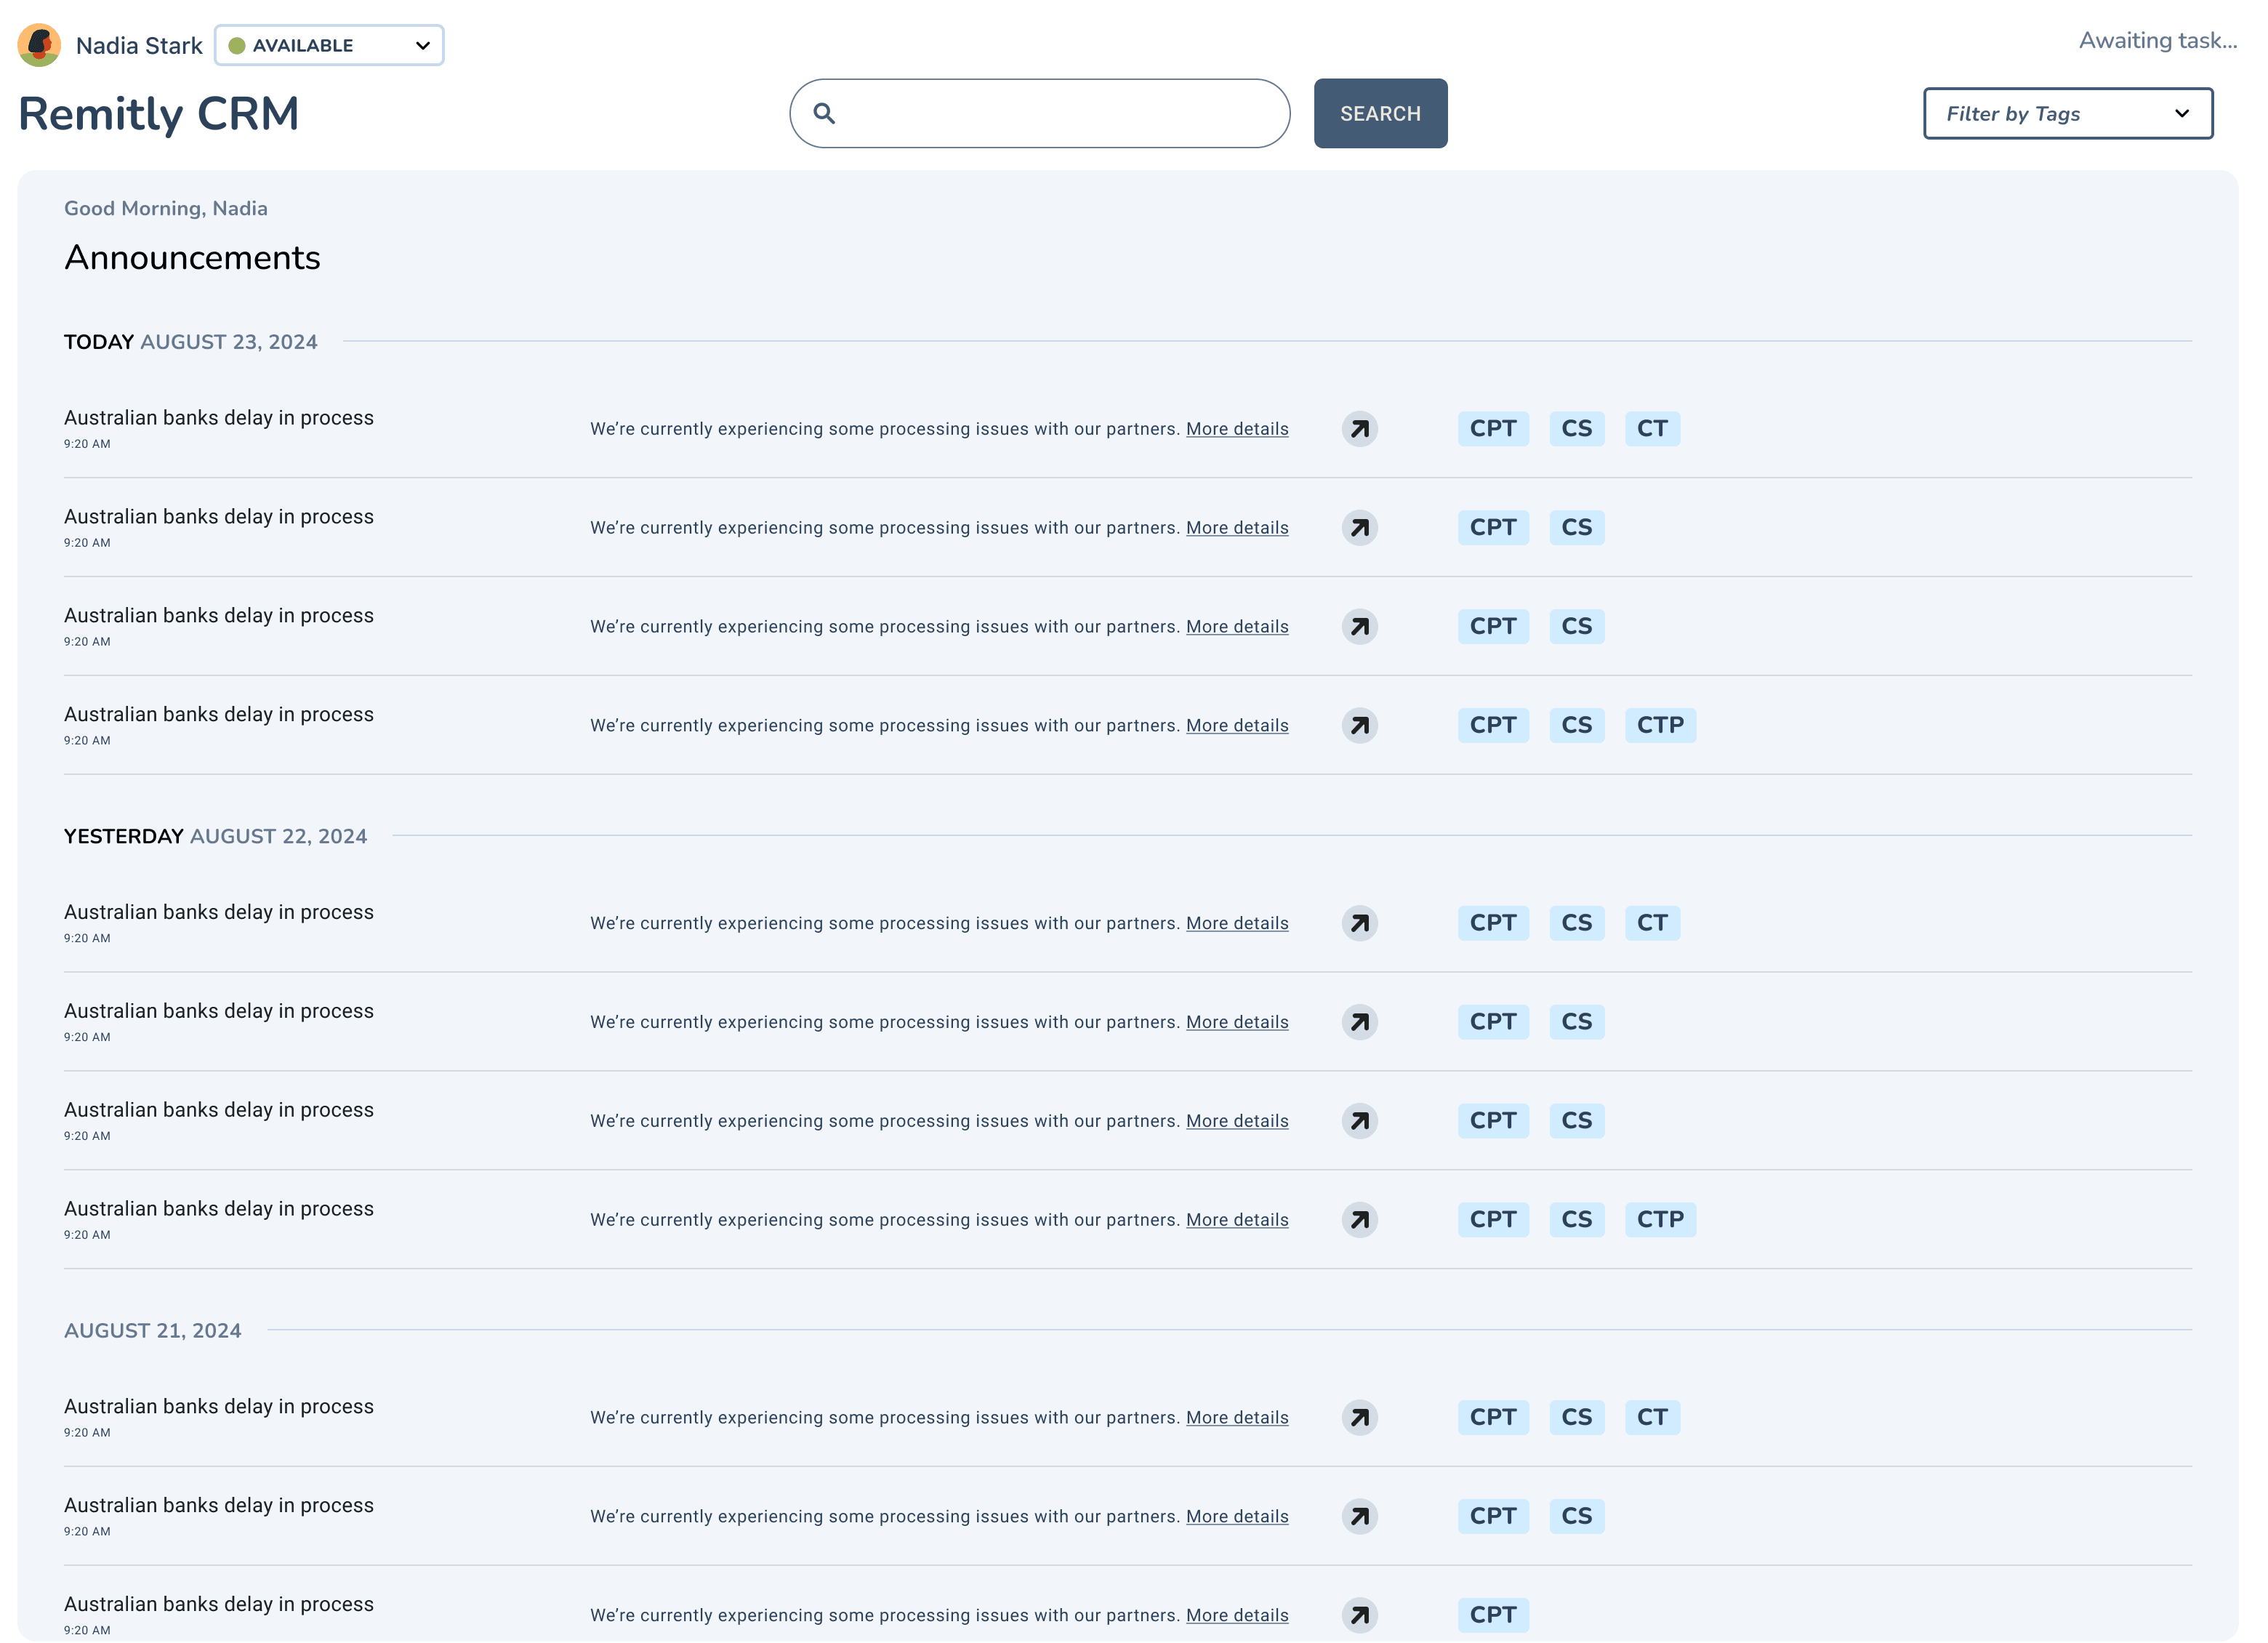Select the CT tag under August 21
Image resolution: width=2268 pixels, height=1643 pixels.
click(1652, 1418)
